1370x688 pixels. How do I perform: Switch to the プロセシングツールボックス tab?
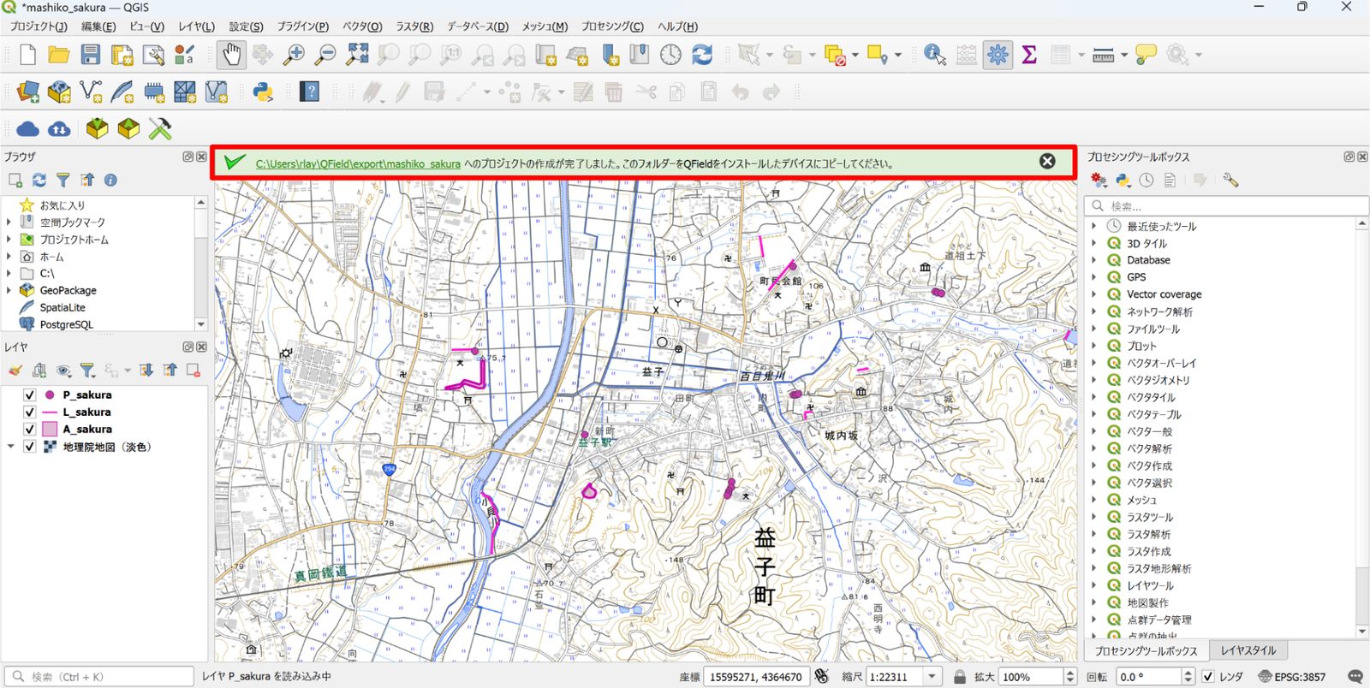tap(1146, 651)
